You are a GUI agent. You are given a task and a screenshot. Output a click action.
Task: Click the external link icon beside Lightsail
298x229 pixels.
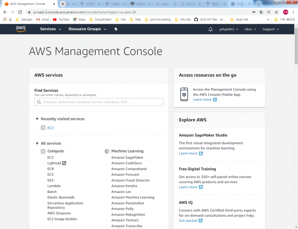coord(64,163)
